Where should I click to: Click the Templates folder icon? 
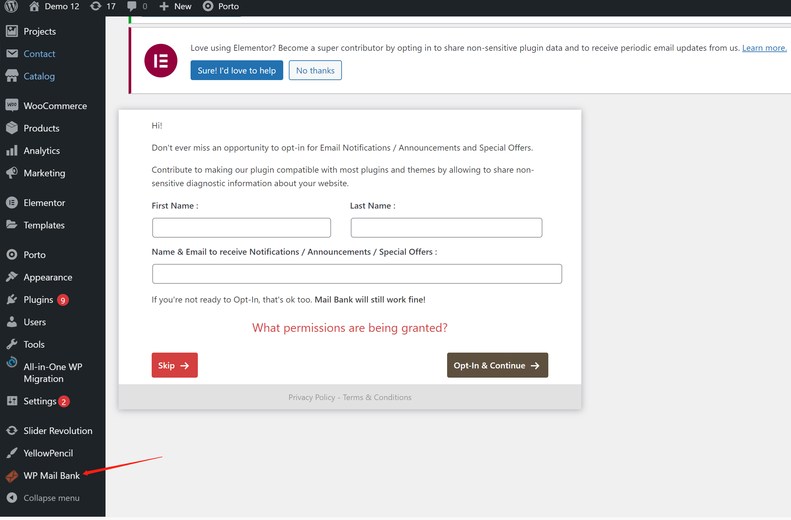click(12, 224)
